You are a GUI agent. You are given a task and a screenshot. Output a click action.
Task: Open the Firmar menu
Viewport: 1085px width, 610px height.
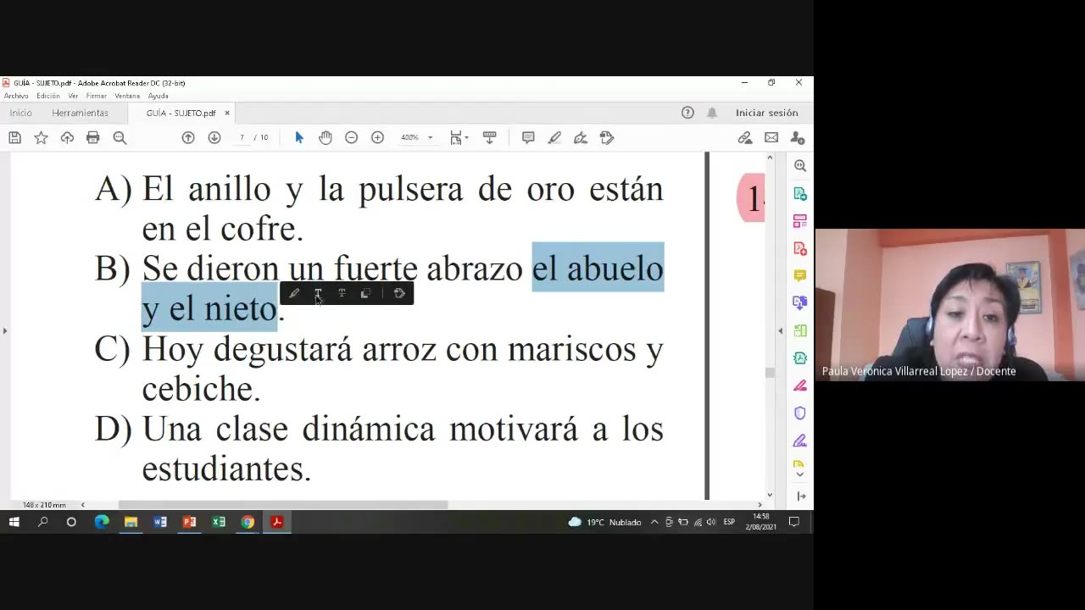point(96,96)
